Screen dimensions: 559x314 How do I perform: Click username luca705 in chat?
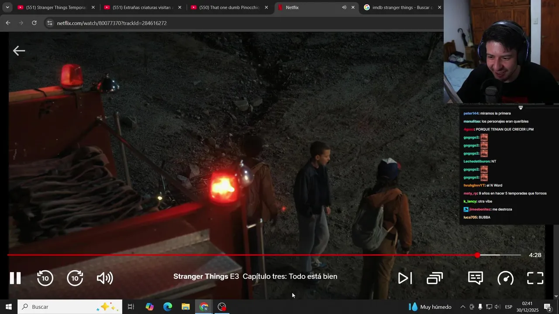point(470,217)
